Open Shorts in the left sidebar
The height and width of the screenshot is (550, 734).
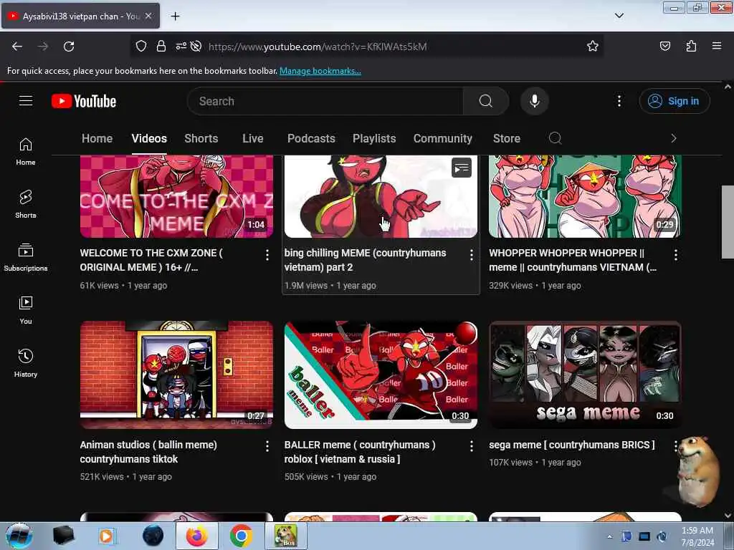coord(26,204)
